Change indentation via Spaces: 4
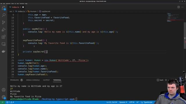 (x=123, y=102)
